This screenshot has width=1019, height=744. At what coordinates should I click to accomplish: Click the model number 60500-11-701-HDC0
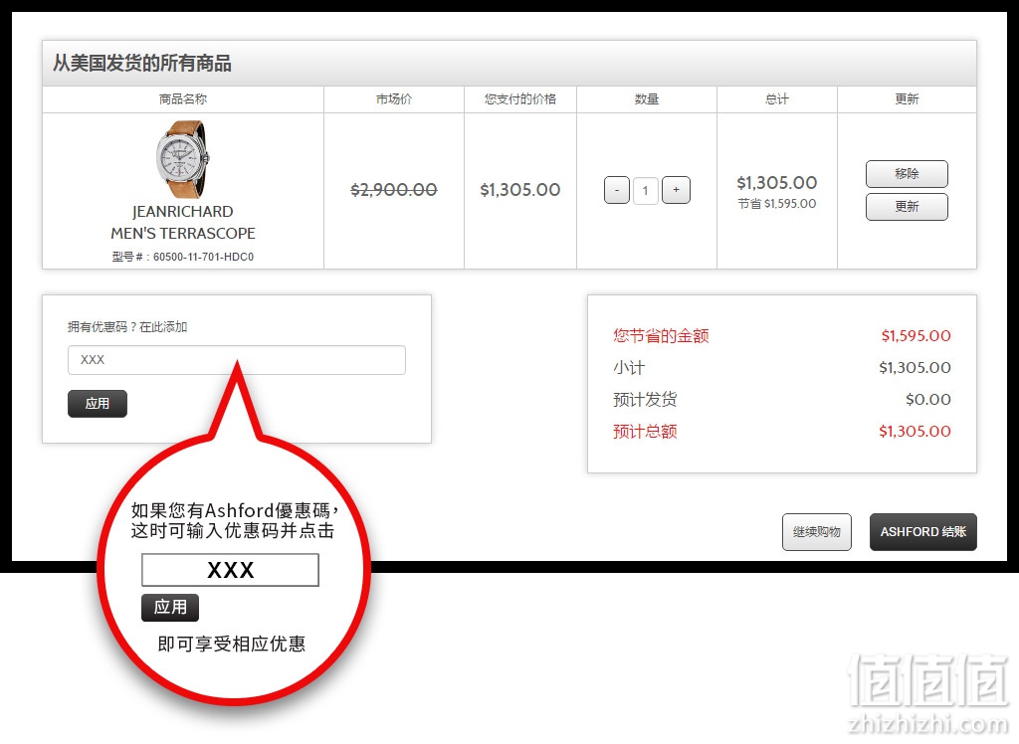click(203, 257)
